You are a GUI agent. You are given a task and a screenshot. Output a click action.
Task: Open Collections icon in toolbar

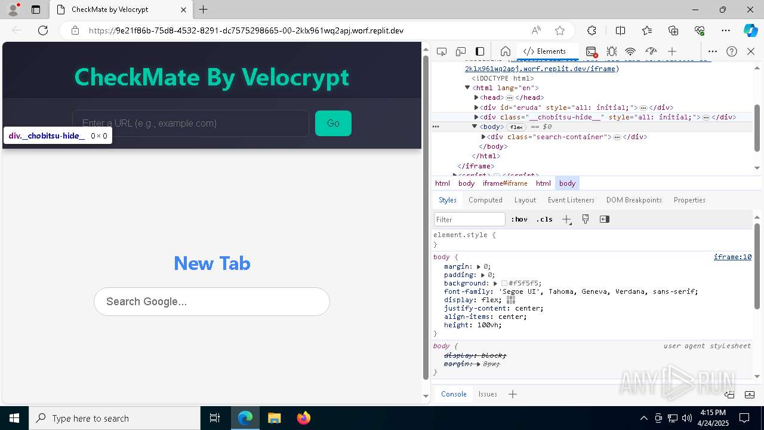(673, 30)
